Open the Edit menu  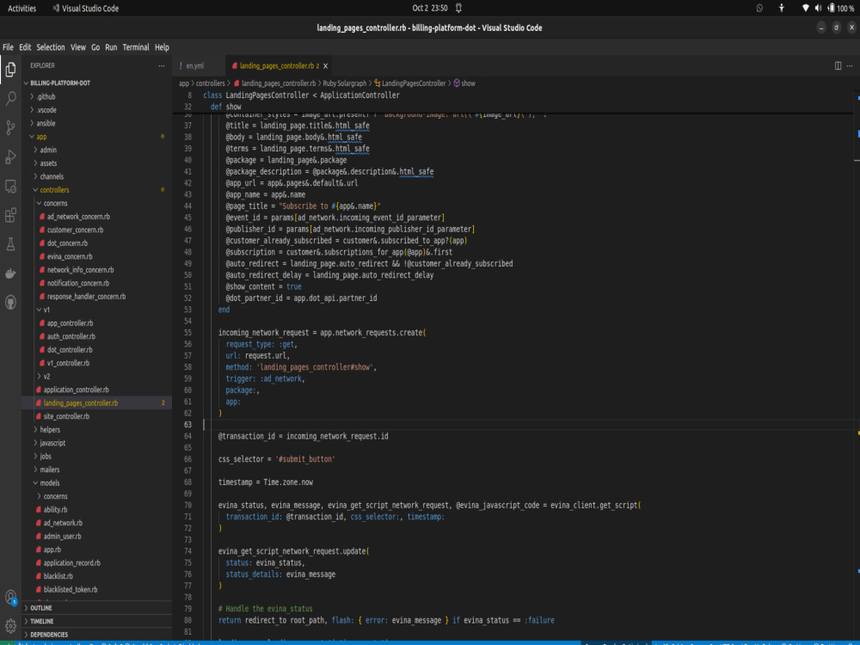pos(25,47)
